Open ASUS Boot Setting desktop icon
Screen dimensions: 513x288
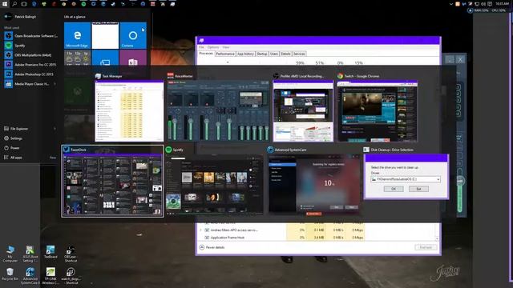pos(30,254)
